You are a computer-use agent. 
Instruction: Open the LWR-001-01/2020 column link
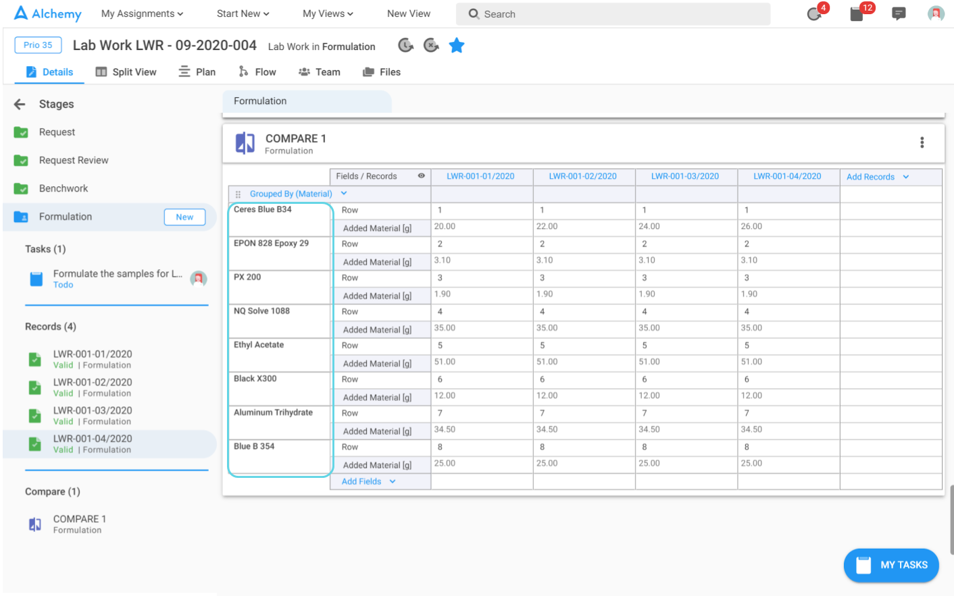[480, 176]
